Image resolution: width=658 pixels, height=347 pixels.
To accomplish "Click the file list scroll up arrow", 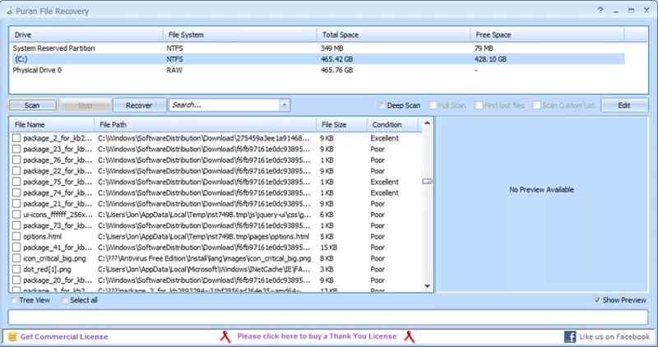I will click(x=427, y=123).
